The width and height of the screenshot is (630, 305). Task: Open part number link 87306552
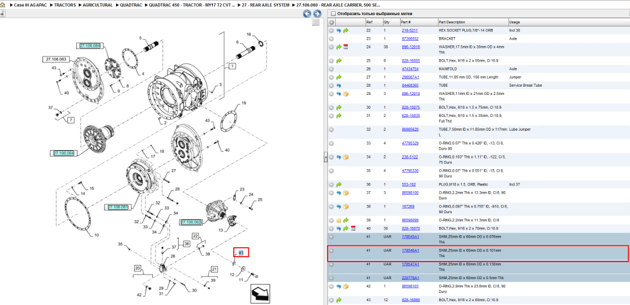pos(410,39)
